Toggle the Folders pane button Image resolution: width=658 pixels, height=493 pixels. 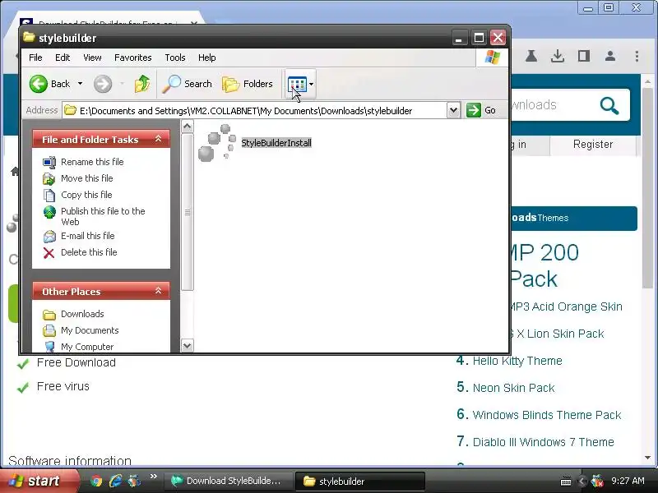[x=248, y=84]
